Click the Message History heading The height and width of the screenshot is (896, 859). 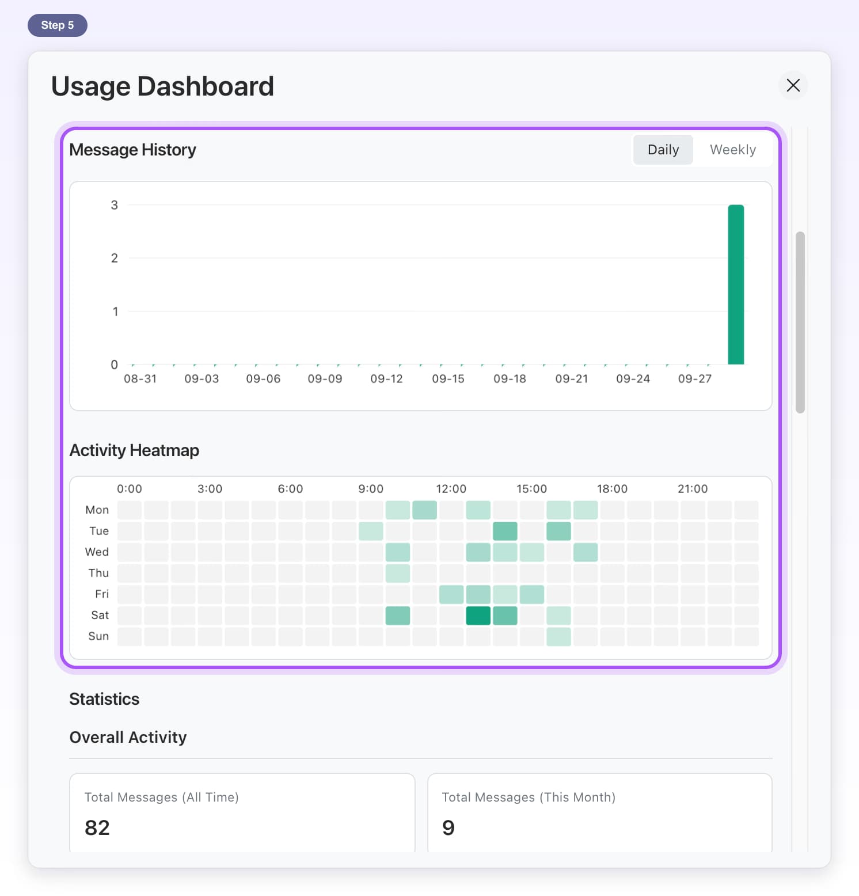pyautogui.click(x=132, y=150)
